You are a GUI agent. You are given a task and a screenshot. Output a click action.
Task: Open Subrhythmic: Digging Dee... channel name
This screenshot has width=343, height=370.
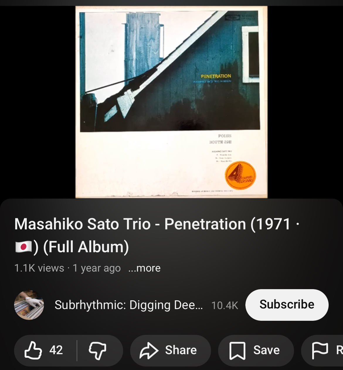tap(129, 305)
